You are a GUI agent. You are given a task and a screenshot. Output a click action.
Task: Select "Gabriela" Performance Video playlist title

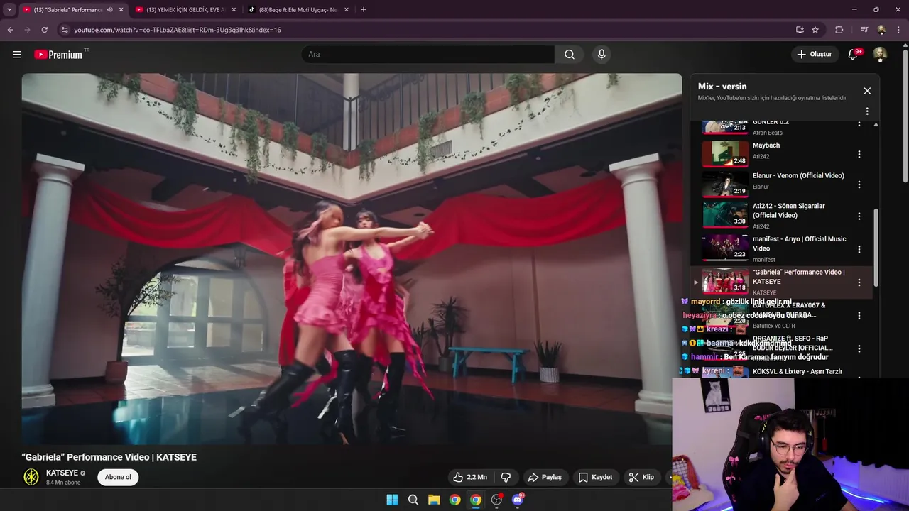click(798, 277)
